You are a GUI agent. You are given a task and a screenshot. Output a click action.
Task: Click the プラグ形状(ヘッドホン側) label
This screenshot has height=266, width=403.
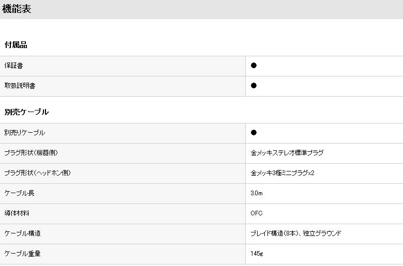click(x=38, y=173)
